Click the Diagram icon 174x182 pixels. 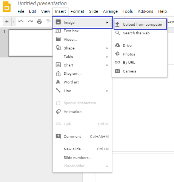point(58,73)
